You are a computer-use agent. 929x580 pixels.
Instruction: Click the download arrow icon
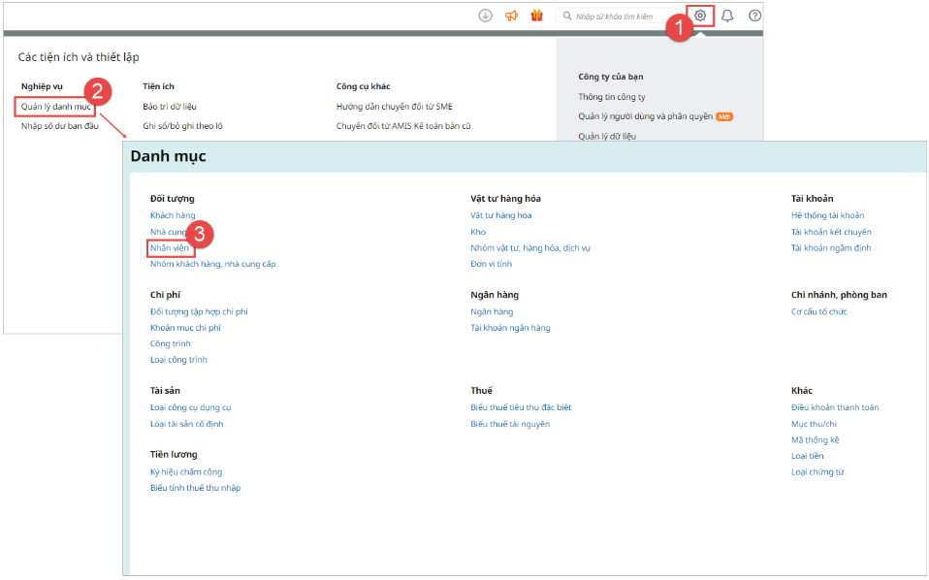click(x=486, y=16)
